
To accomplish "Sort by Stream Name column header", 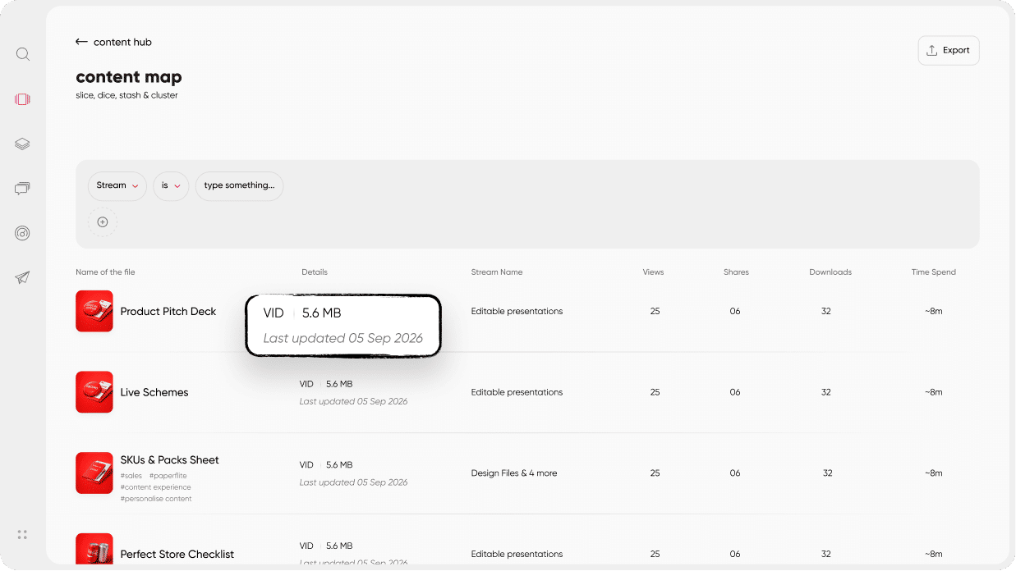I will click(497, 272).
